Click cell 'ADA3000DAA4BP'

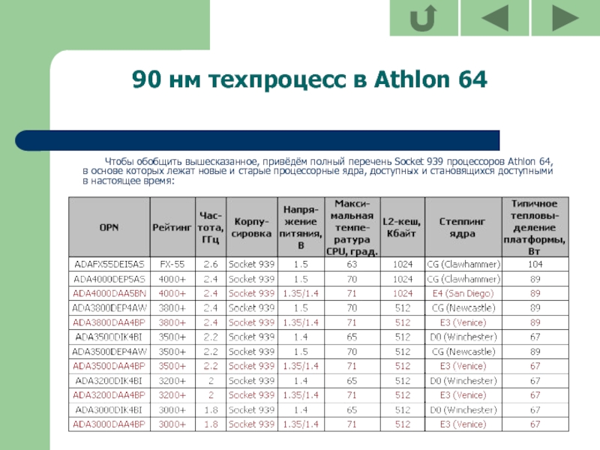pos(109,424)
